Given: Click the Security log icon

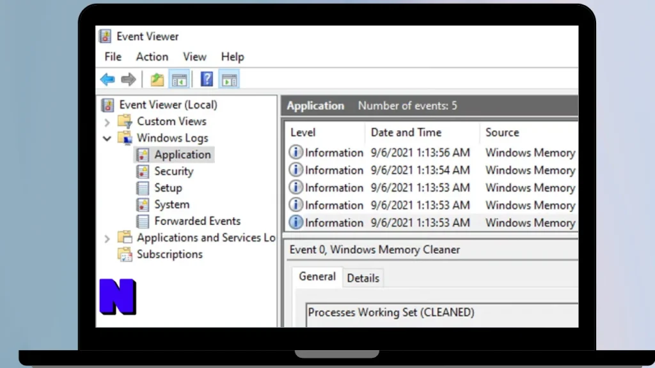Looking at the screenshot, I should pos(143,171).
